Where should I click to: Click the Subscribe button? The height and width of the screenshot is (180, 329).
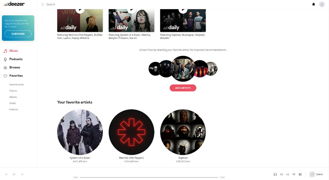coord(18,34)
